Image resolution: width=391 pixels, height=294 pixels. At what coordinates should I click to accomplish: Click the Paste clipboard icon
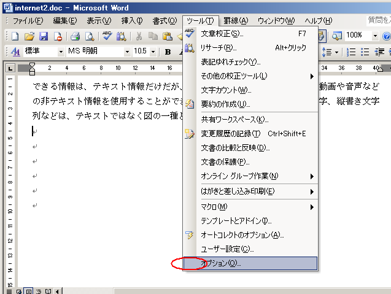168,36
